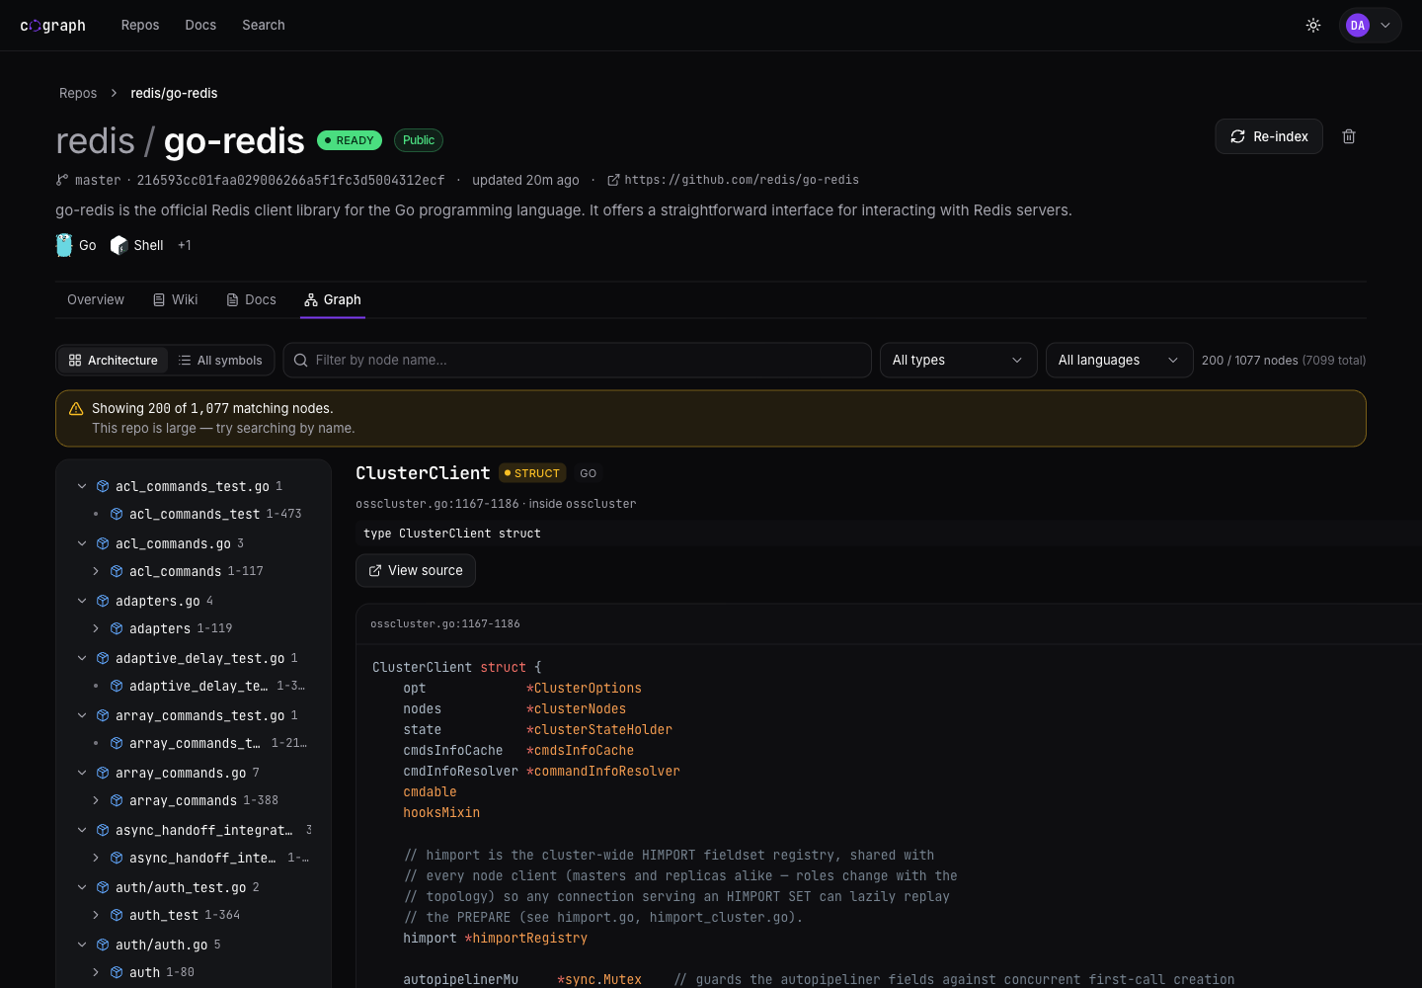
Task: Click the STRUCT badge beside ClusterClient
Action: coord(532,473)
